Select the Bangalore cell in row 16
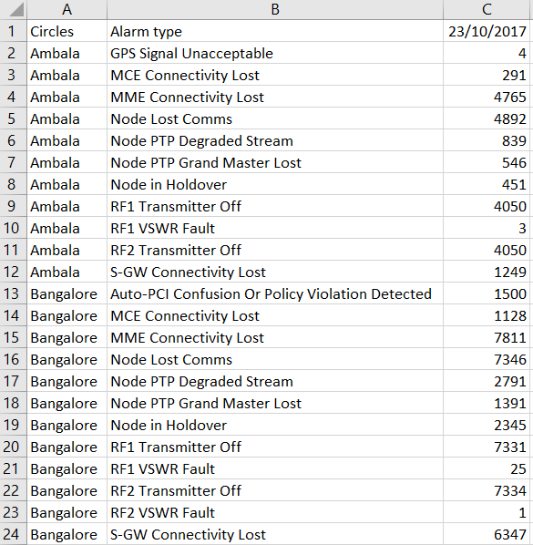Viewport: 533px width, 545px height. click(x=67, y=359)
